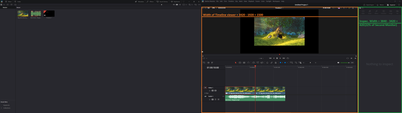This screenshot has width=402, height=113.
Task: Click the Full Extent Zoom icon
Action: click(x=291, y=63)
